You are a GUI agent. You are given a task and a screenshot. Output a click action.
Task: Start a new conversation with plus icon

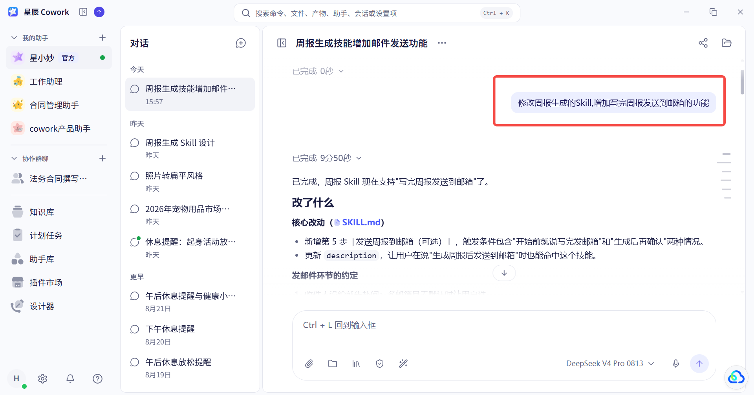pos(241,43)
